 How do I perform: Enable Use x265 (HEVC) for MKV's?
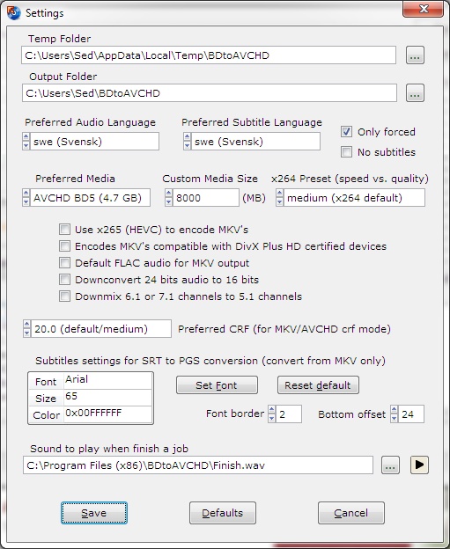pos(64,230)
